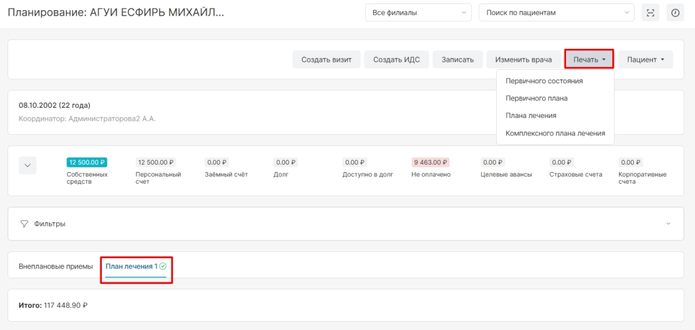
Task: Click the barcode scan icon in header
Action: click(650, 13)
